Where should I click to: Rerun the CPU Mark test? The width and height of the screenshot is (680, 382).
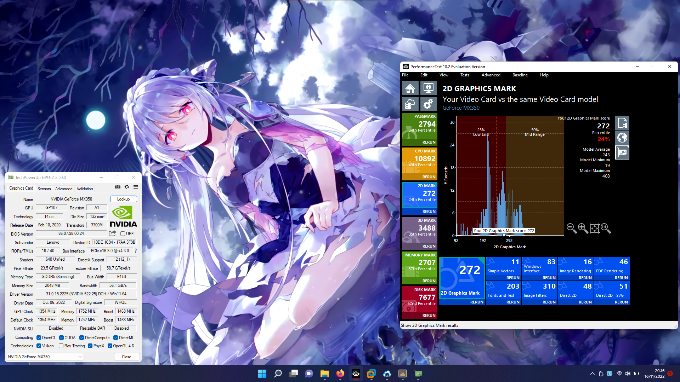tap(429, 177)
